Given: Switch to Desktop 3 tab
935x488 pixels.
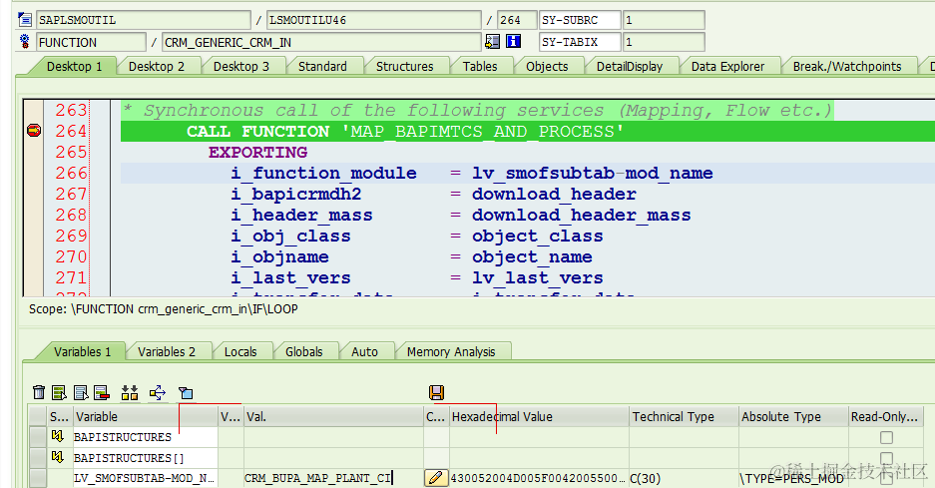Looking at the screenshot, I should 240,66.
